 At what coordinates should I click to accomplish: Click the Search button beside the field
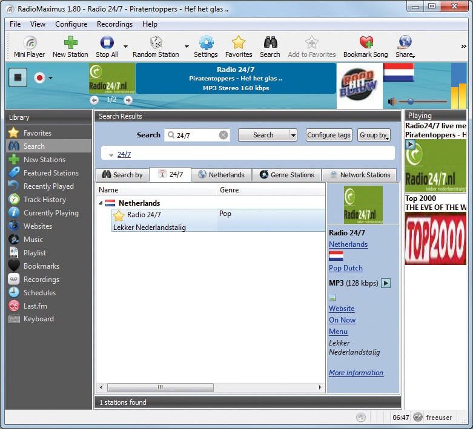pyautogui.click(x=263, y=135)
